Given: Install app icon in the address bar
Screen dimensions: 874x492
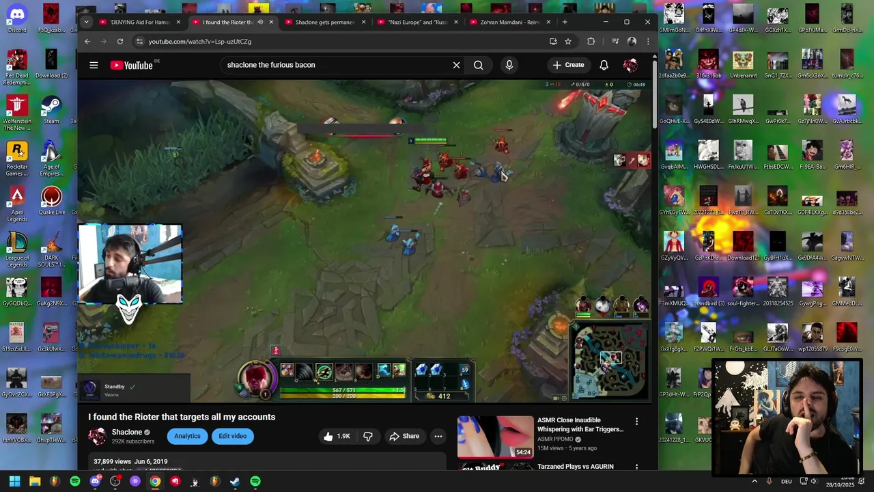Looking at the screenshot, I should [x=553, y=41].
